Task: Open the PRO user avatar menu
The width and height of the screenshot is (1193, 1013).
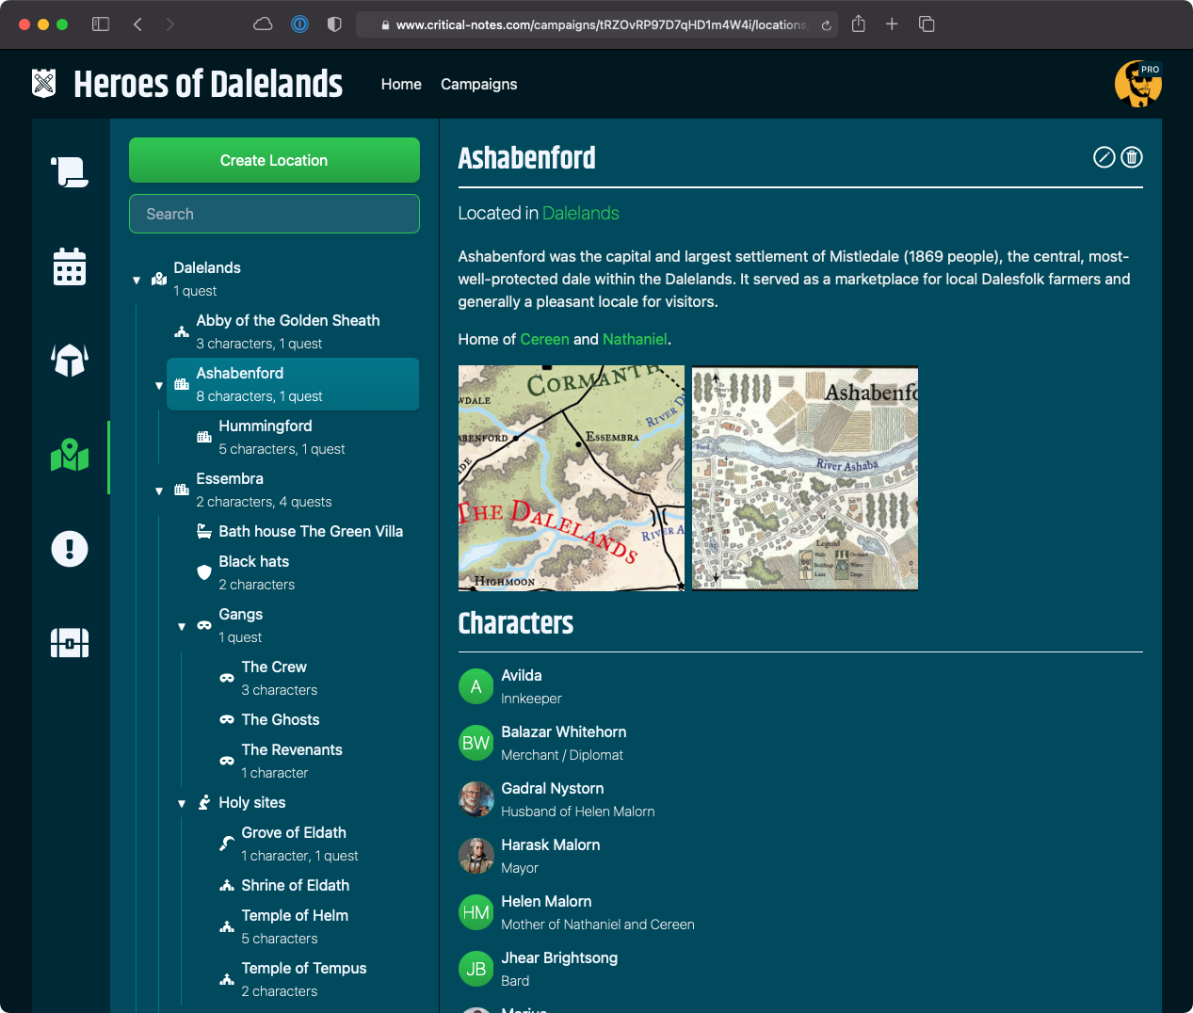Action: pos(1137,85)
